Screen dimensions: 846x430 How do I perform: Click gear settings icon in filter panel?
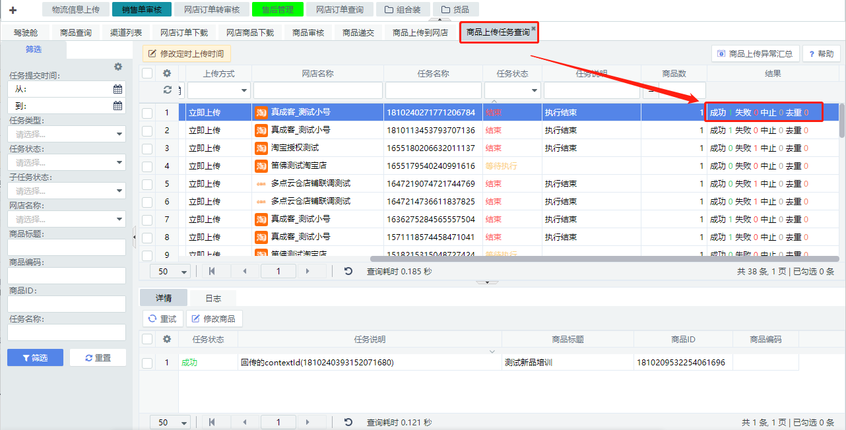click(118, 67)
